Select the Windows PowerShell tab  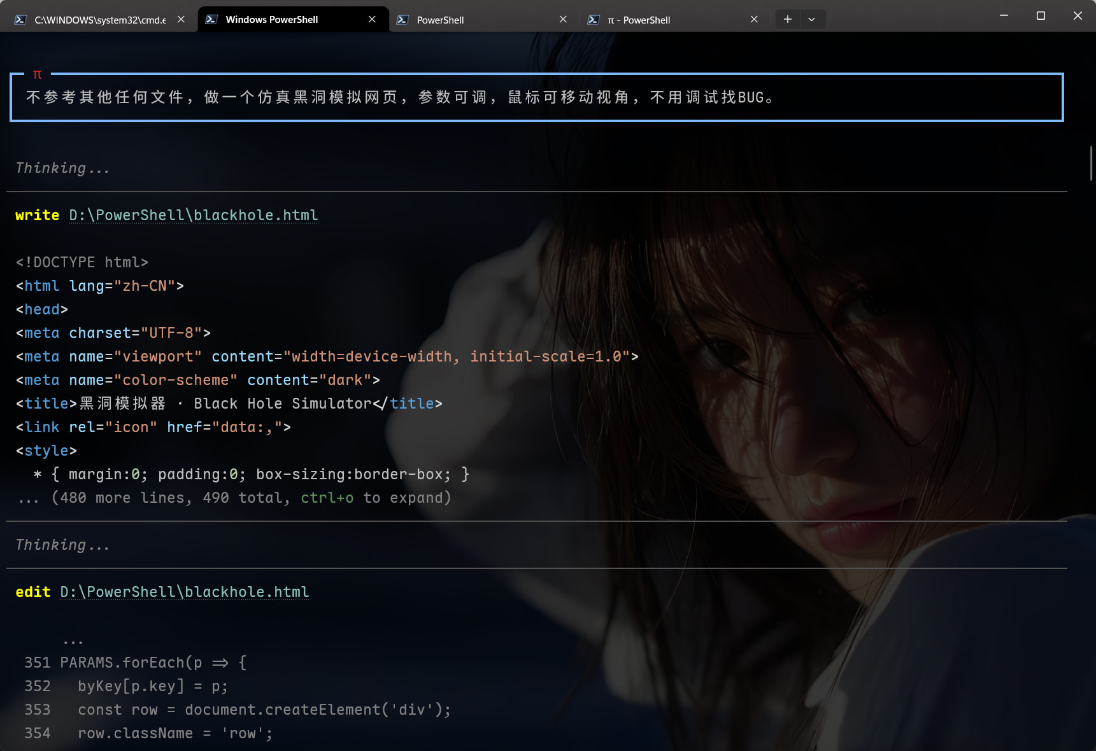(x=293, y=20)
